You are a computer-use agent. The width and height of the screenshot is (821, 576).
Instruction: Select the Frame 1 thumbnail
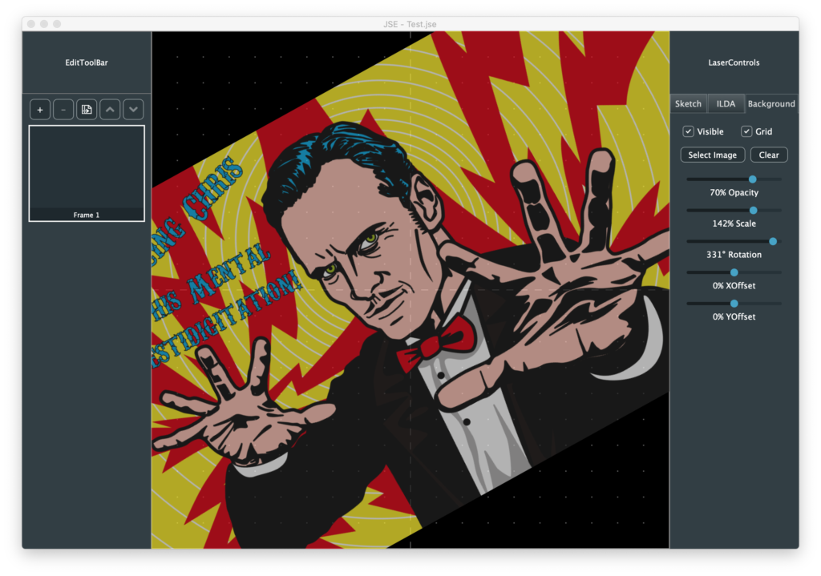pyautogui.click(x=87, y=172)
